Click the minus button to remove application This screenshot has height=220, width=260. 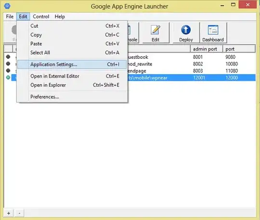[x=19, y=213]
